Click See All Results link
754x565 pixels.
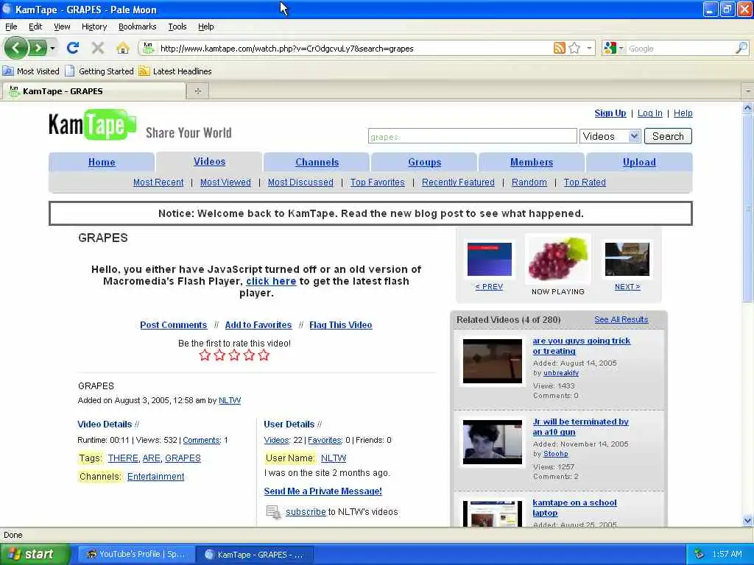click(x=621, y=319)
